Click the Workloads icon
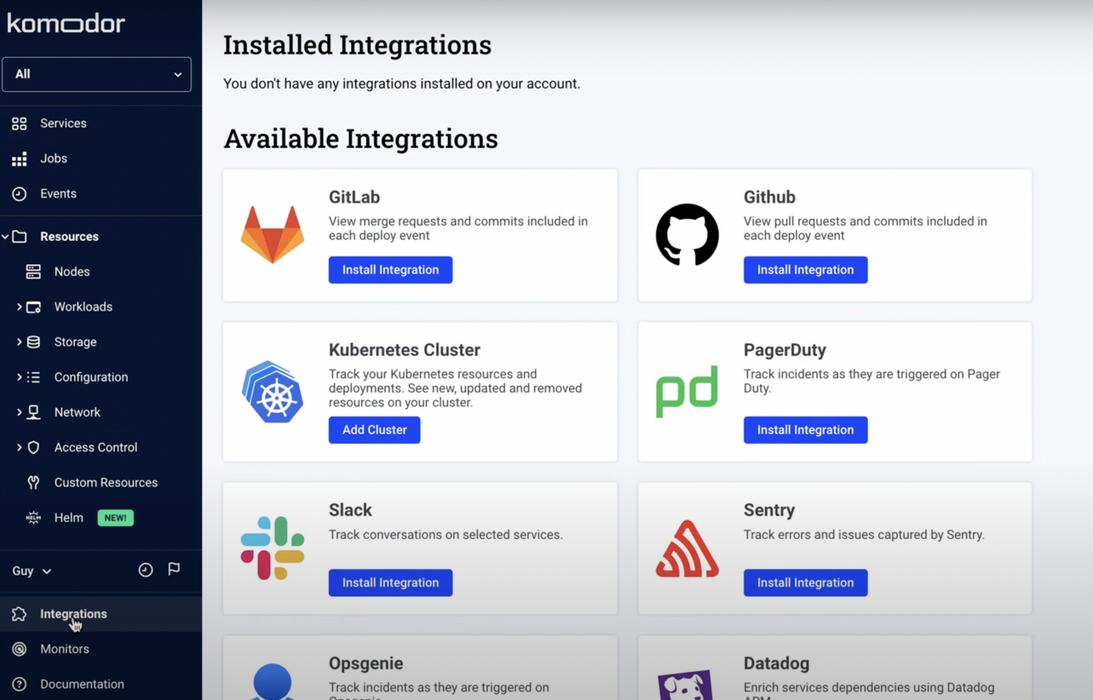This screenshot has height=700, width=1093. 34,307
